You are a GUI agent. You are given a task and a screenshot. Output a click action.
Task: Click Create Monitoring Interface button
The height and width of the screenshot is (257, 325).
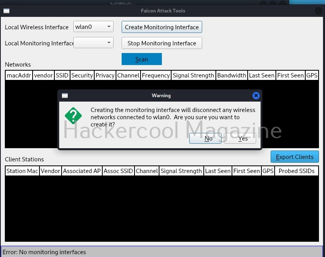[x=161, y=27]
